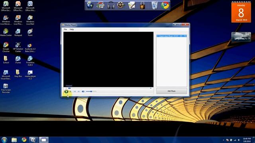The width and height of the screenshot is (255, 143).
Task: Click the notepad-and-pen icon in the top dock
Action: tap(131, 5)
